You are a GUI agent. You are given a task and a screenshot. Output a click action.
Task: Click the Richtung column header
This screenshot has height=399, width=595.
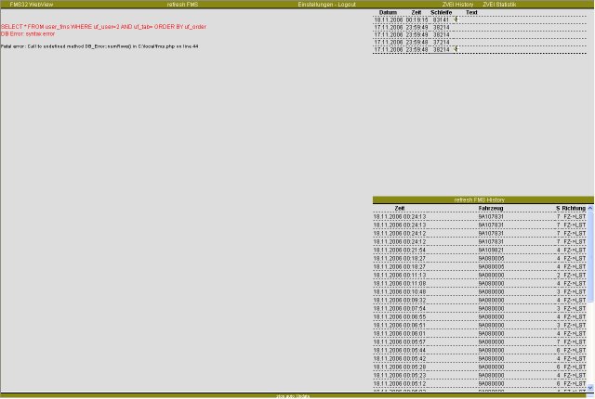click(575, 208)
